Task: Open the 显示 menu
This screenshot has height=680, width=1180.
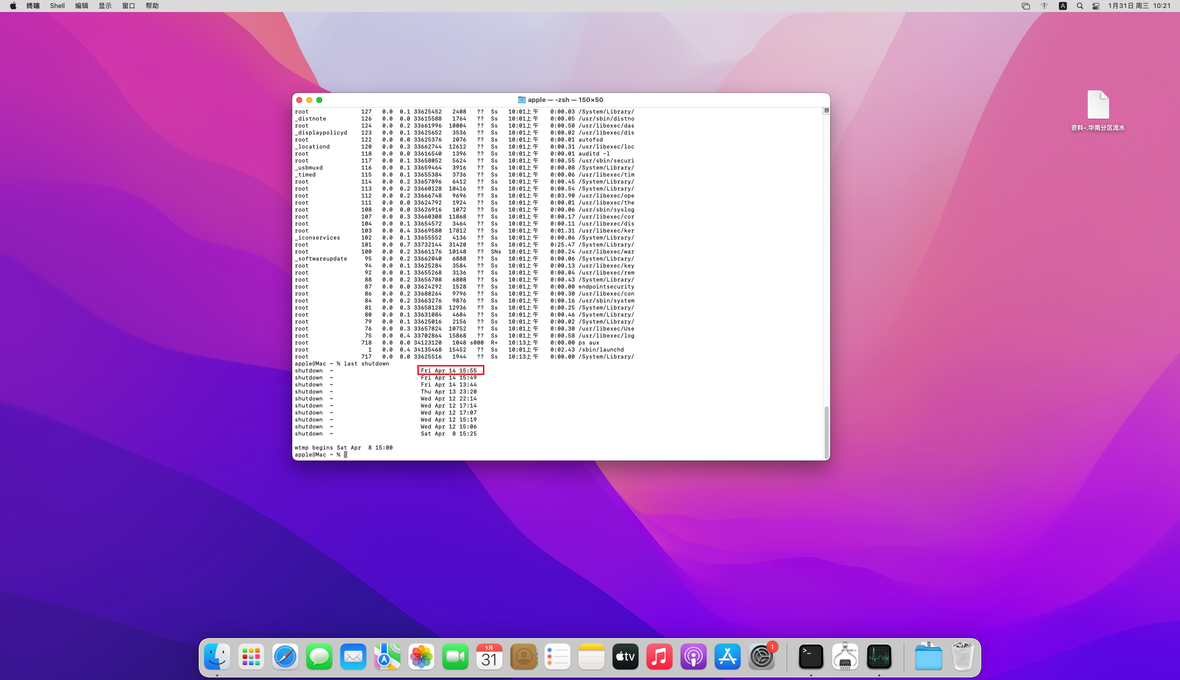Action: pyautogui.click(x=105, y=6)
